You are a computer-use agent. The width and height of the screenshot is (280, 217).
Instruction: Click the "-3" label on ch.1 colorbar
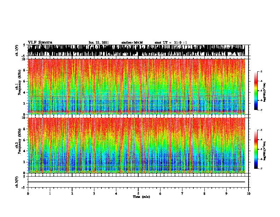[x=261, y=72]
